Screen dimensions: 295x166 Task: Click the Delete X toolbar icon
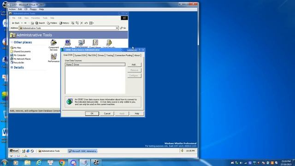82,23
